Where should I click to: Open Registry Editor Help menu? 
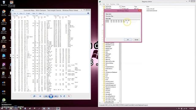[118, 4]
